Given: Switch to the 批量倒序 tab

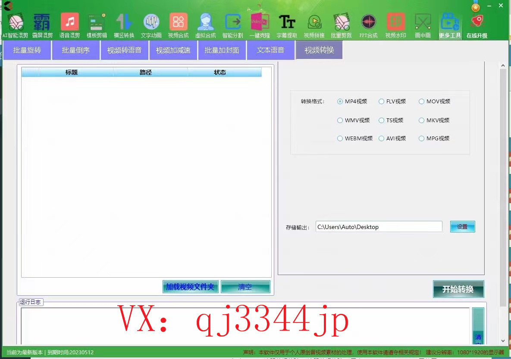Looking at the screenshot, I should [75, 50].
